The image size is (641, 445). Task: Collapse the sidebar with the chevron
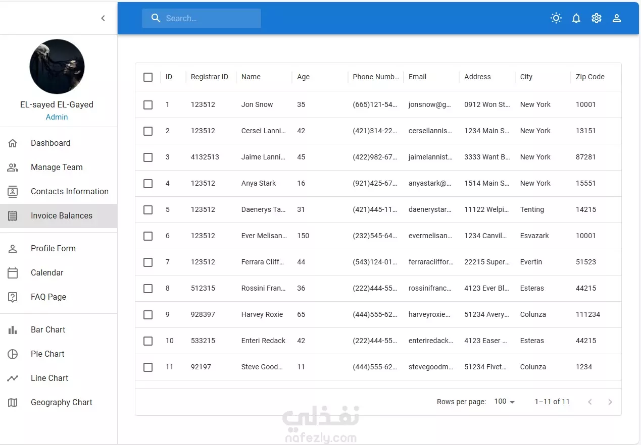coord(103,18)
